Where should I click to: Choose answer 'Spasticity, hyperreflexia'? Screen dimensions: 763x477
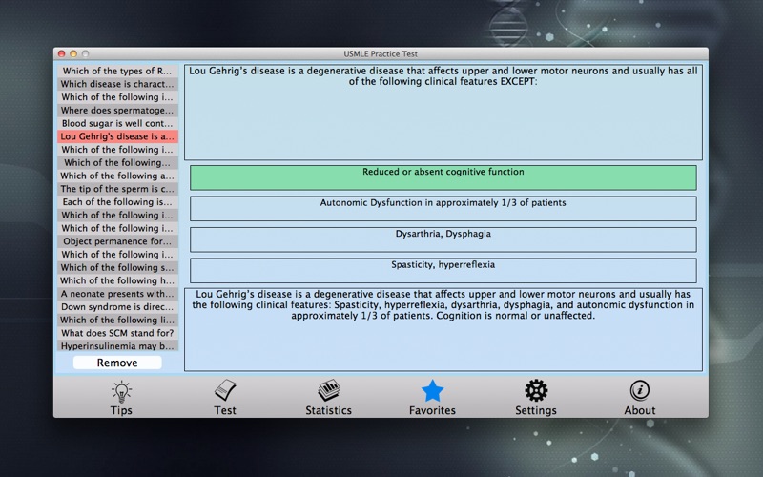(x=443, y=270)
